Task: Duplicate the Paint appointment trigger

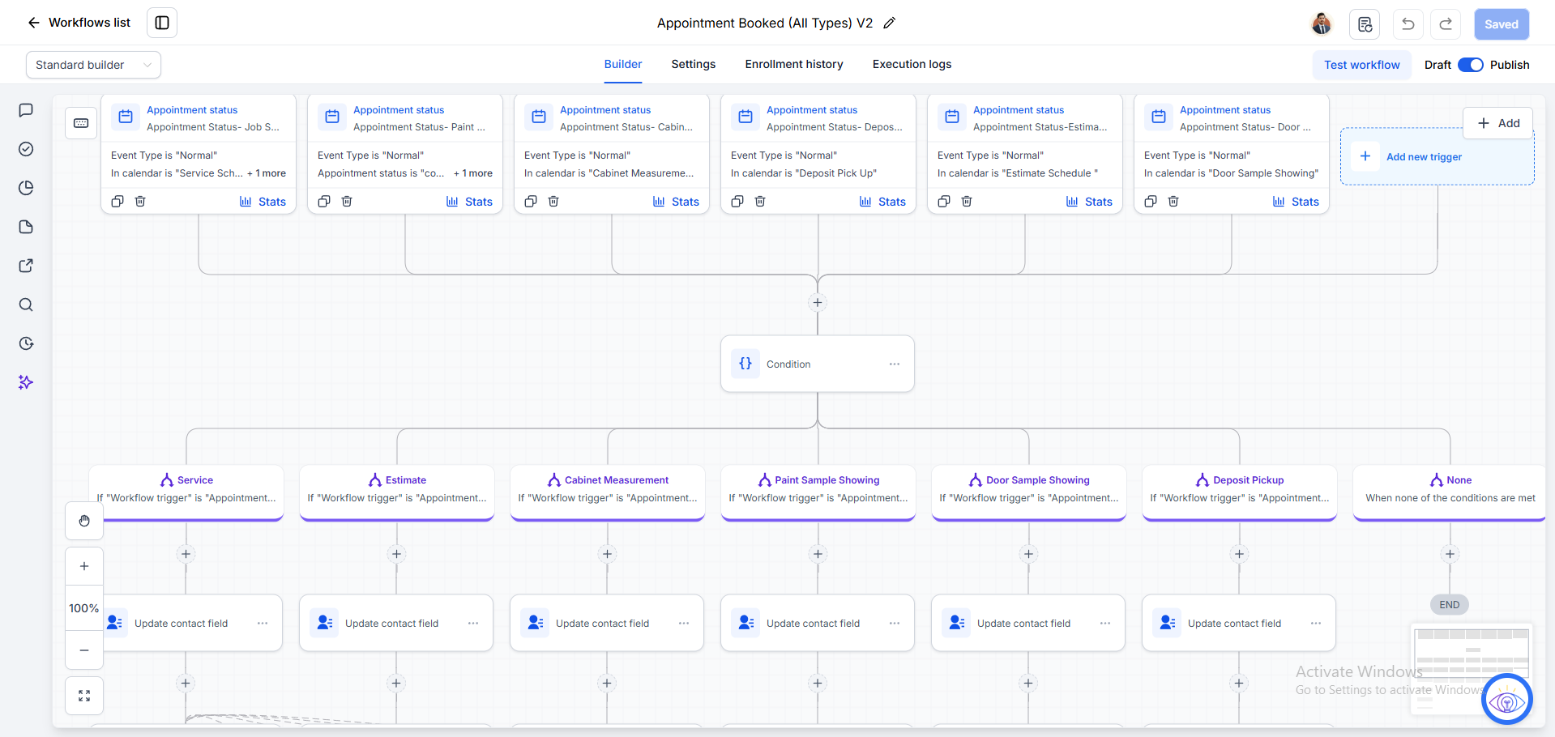Action: click(x=324, y=201)
